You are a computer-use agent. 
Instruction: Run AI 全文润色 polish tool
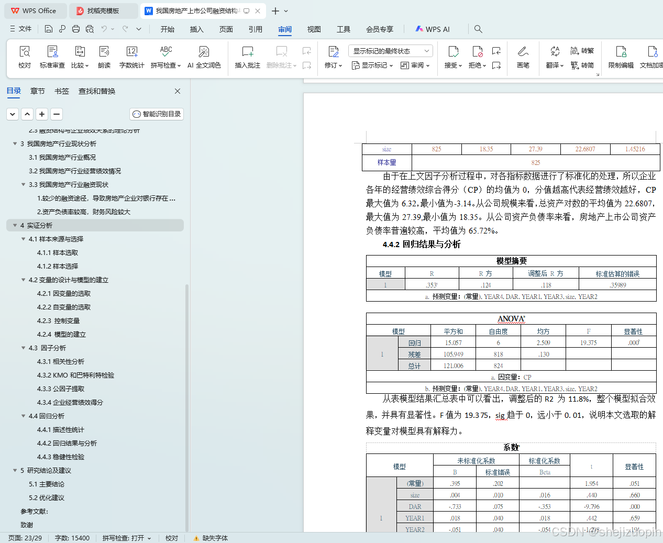204,57
